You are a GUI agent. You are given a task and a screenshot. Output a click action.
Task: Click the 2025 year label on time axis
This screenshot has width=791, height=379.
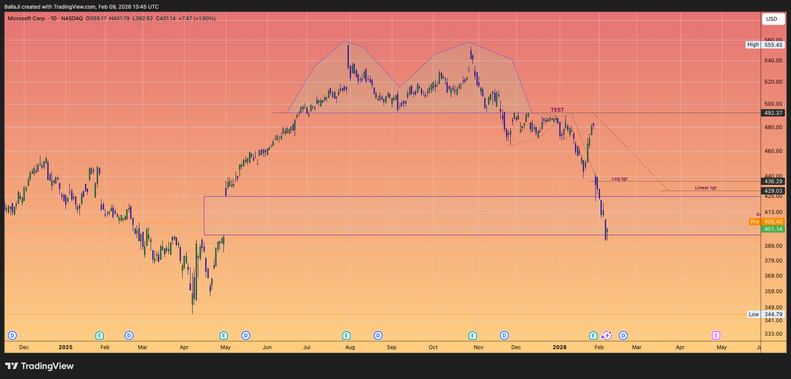coord(66,347)
